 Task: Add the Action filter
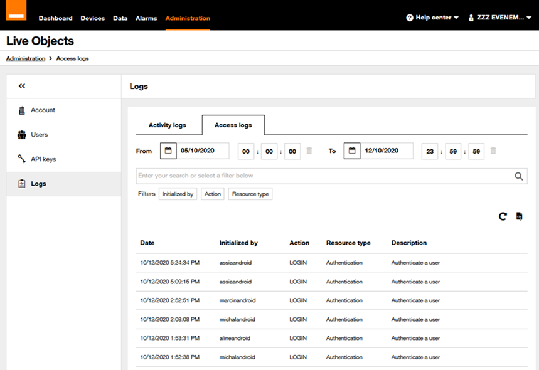point(213,194)
